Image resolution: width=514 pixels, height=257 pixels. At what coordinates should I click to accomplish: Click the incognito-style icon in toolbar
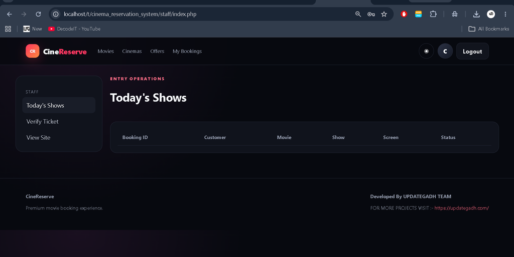tap(455, 14)
